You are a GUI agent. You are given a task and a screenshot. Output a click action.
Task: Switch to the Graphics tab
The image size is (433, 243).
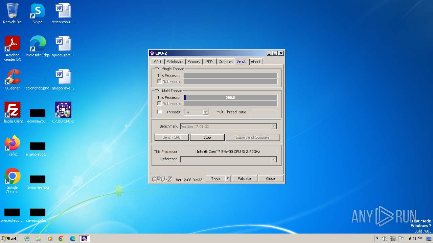(x=225, y=62)
